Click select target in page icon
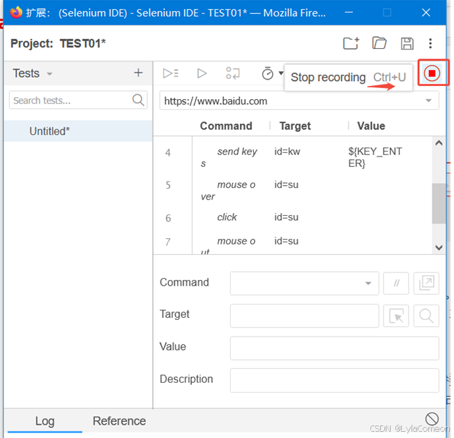 click(396, 316)
